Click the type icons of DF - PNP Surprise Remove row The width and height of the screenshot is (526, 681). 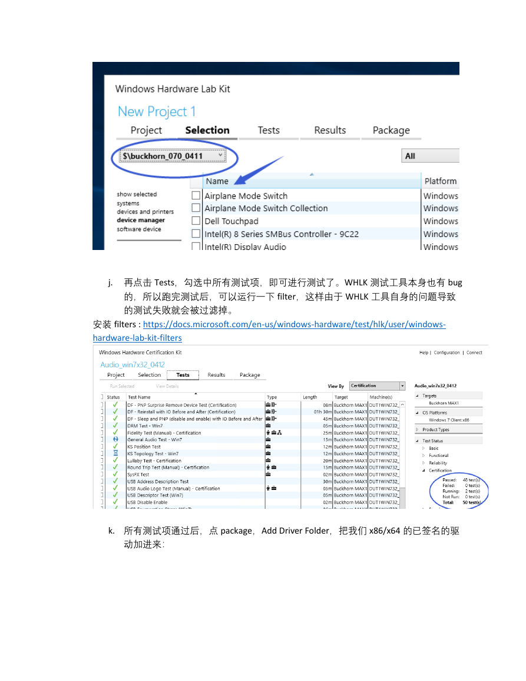271,405
